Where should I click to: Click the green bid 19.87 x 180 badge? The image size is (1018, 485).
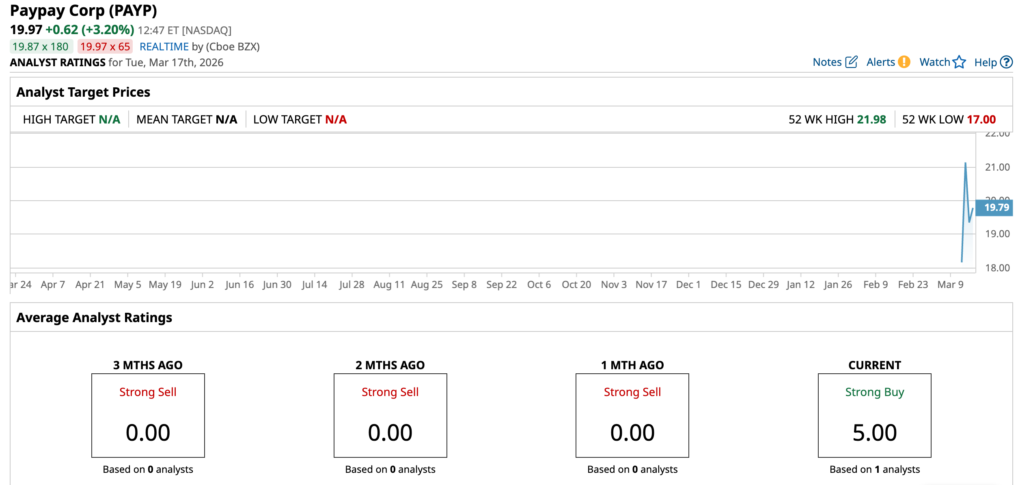pos(41,47)
